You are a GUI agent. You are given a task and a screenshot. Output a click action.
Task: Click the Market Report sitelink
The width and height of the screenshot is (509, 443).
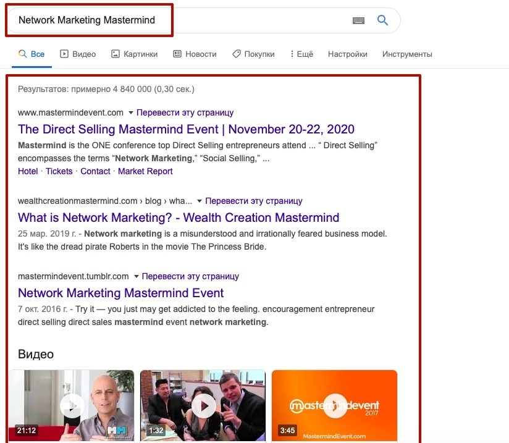click(145, 171)
